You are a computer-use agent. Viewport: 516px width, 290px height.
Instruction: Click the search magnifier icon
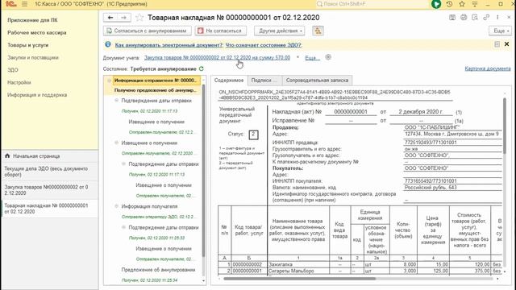[319, 4]
